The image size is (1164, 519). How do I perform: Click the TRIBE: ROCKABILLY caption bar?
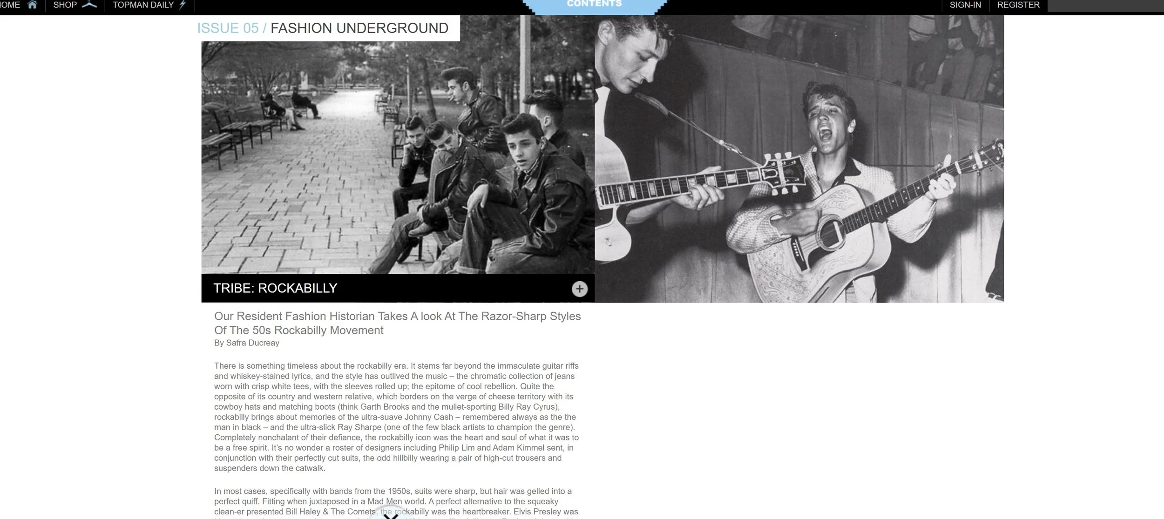click(398, 288)
